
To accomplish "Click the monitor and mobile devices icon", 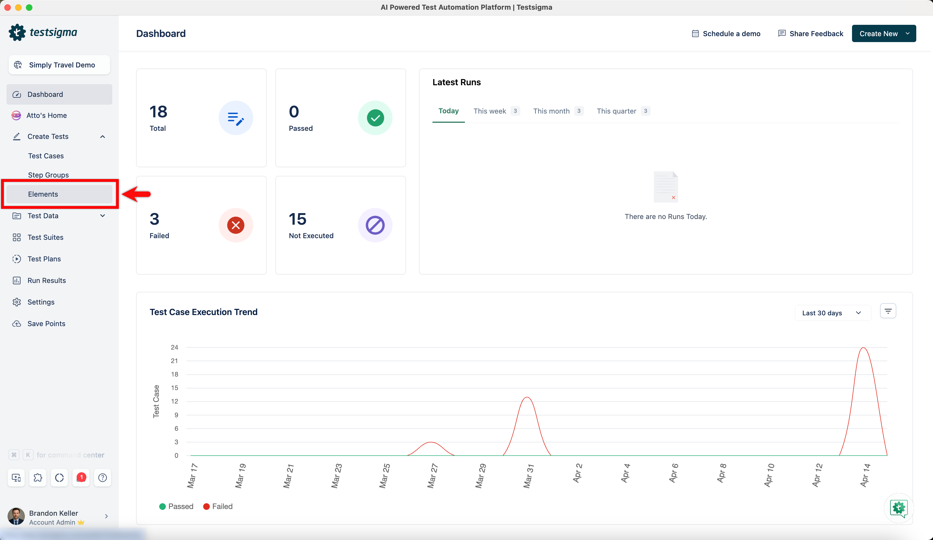I will [16, 477].
